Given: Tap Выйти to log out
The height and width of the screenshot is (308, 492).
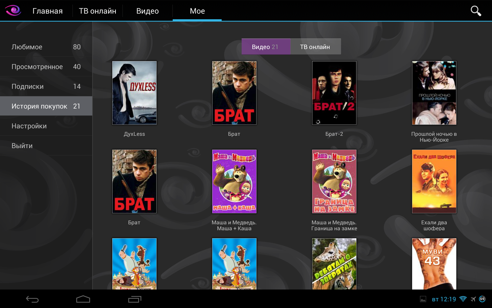Looking at the screenshot, I should point(46,146).
